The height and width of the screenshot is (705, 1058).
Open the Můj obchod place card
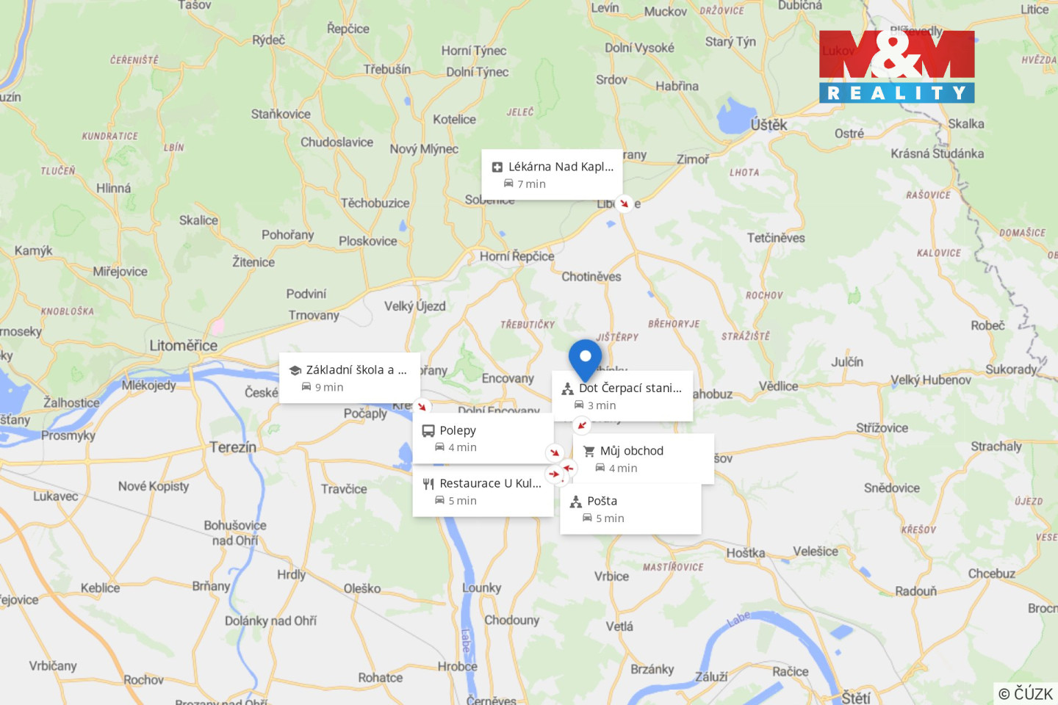pos(643,459)
